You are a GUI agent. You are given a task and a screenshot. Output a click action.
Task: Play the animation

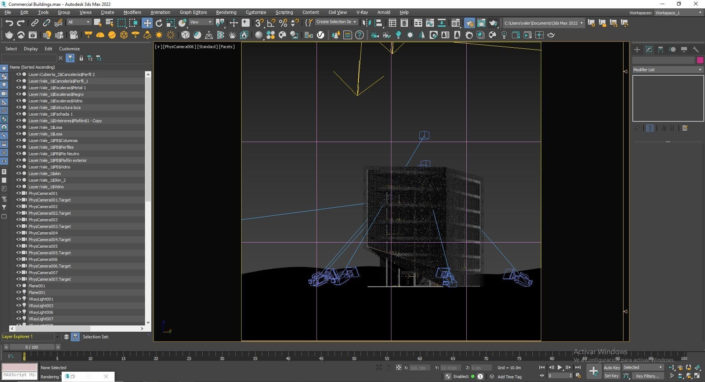click(560, 367)
